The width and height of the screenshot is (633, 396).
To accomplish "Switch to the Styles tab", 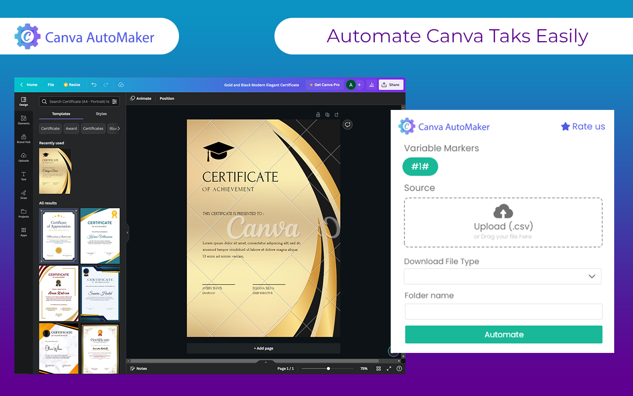I will pos(101,114).
